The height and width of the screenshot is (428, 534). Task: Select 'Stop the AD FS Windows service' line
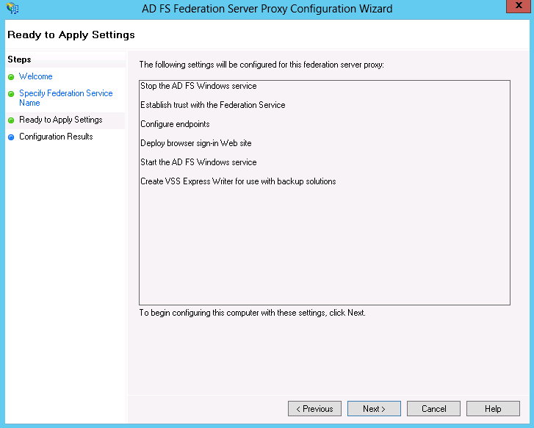coord(198,86)
